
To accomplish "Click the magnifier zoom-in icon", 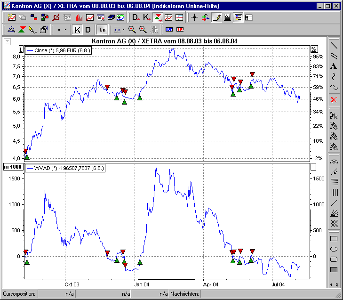I will 143,30.
